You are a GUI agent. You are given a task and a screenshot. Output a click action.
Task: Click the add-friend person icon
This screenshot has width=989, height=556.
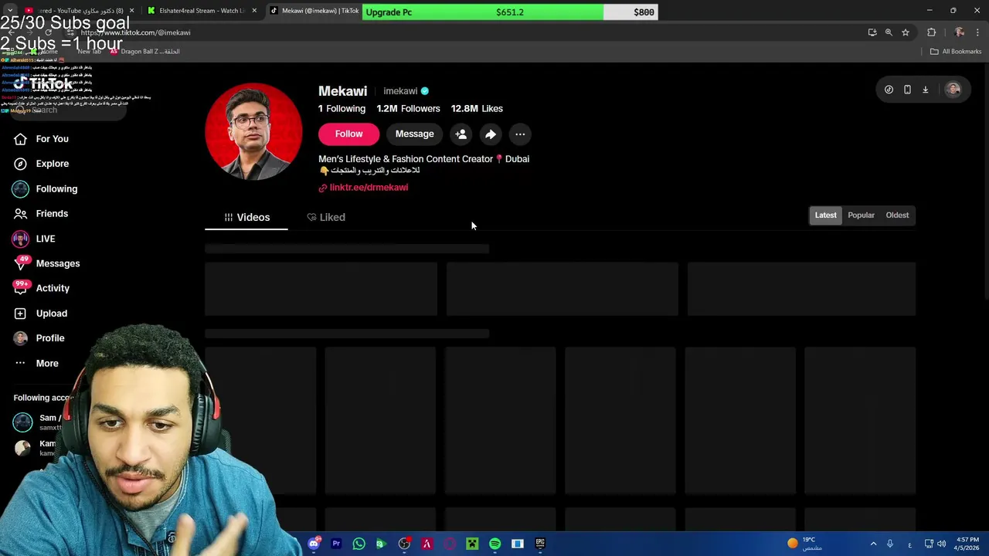coord(461,134)
